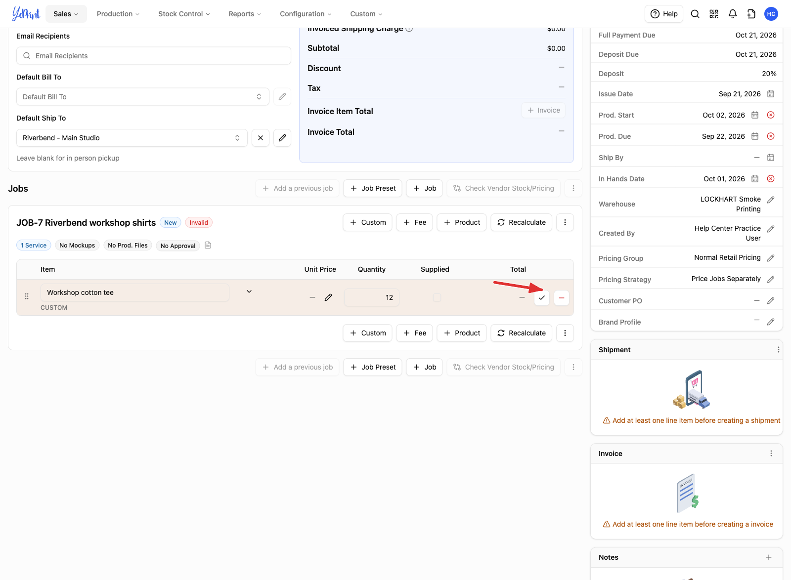Confirm the line item with the checkmark
This screenshot has height=580, width=791.
[542, 298]
